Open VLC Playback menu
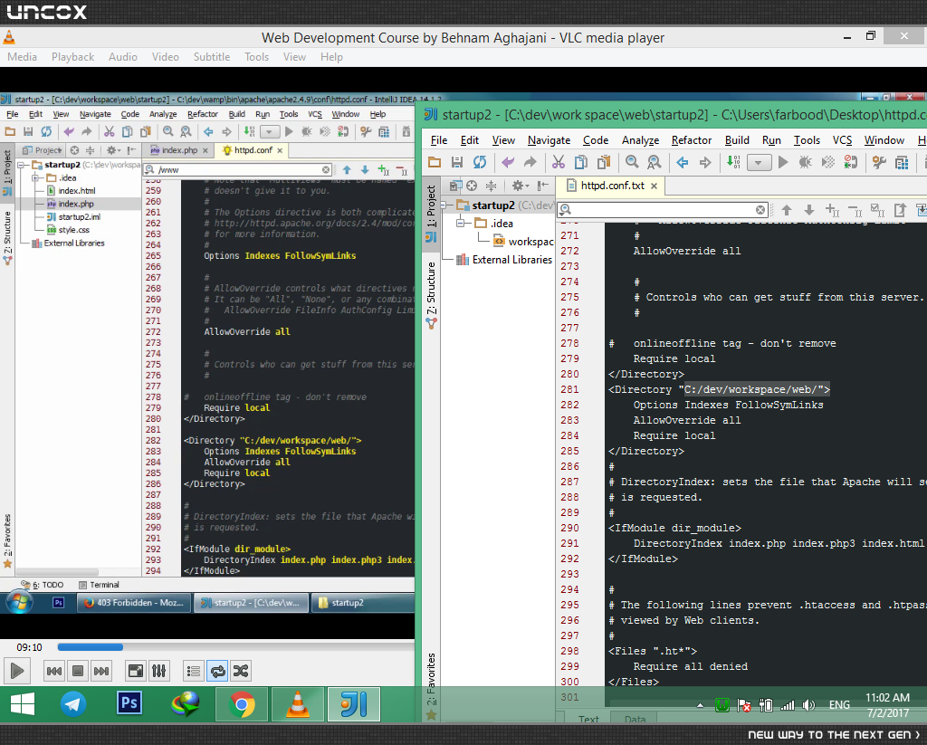 [72, 57]
